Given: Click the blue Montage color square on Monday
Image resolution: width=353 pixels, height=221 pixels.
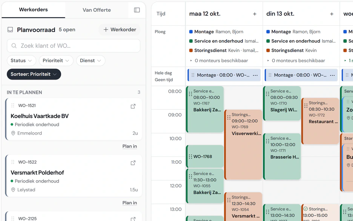Looking at the screenshot, I should pyautogui.click(x=191, y=32).
